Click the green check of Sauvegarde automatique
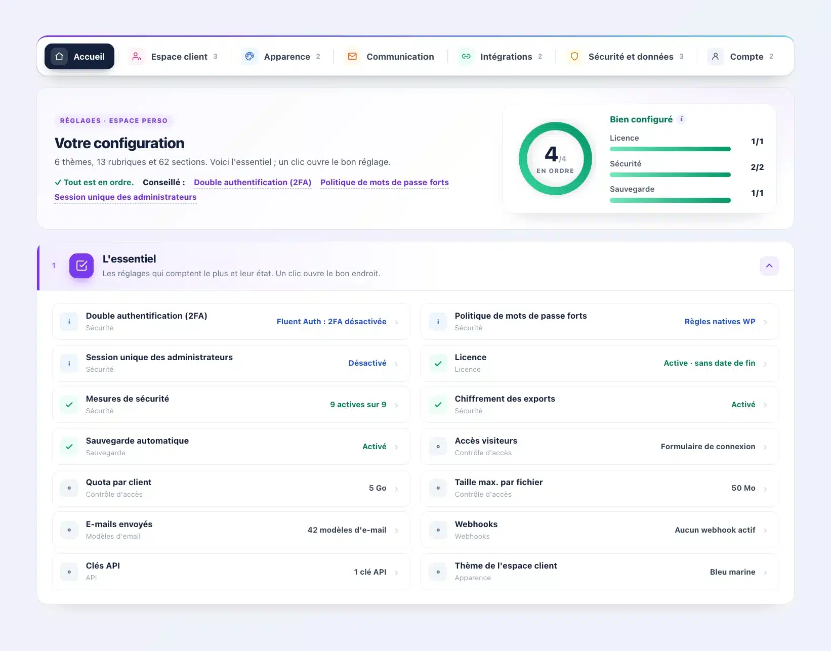Screen dimensions: 831x651 click(69, 447)
